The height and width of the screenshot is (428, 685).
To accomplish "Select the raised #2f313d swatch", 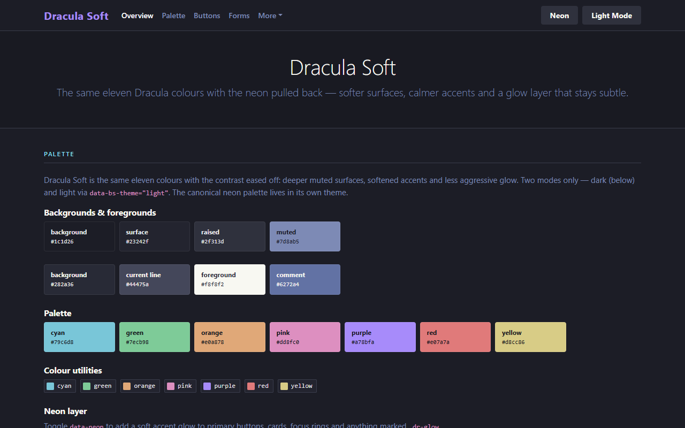I will tap(230, 236).
